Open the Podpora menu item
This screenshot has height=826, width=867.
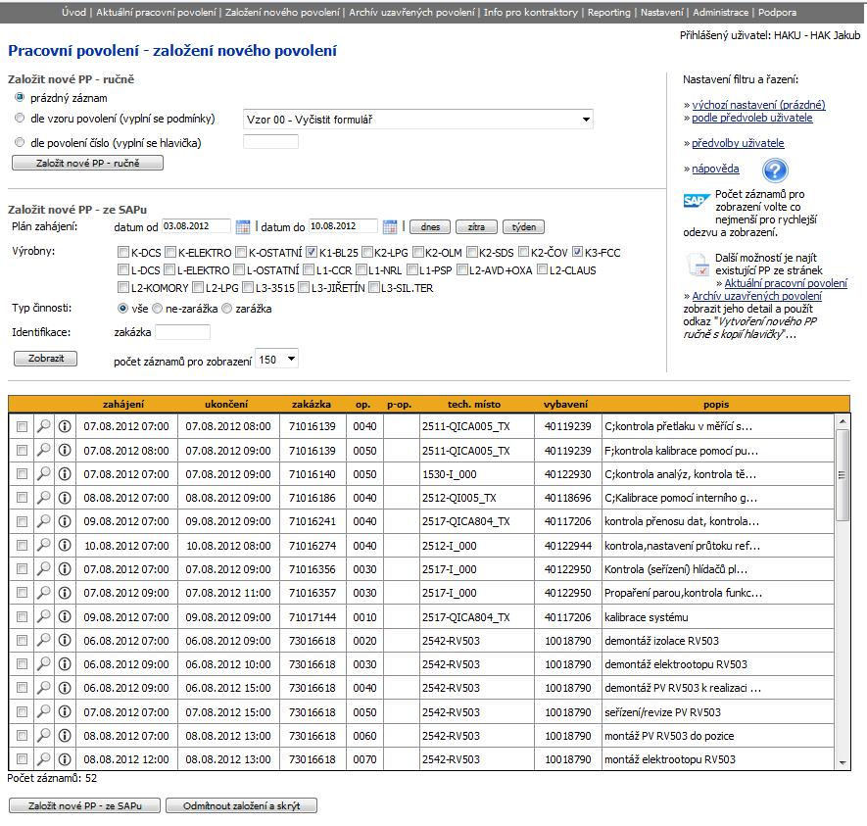pos(777,12)
